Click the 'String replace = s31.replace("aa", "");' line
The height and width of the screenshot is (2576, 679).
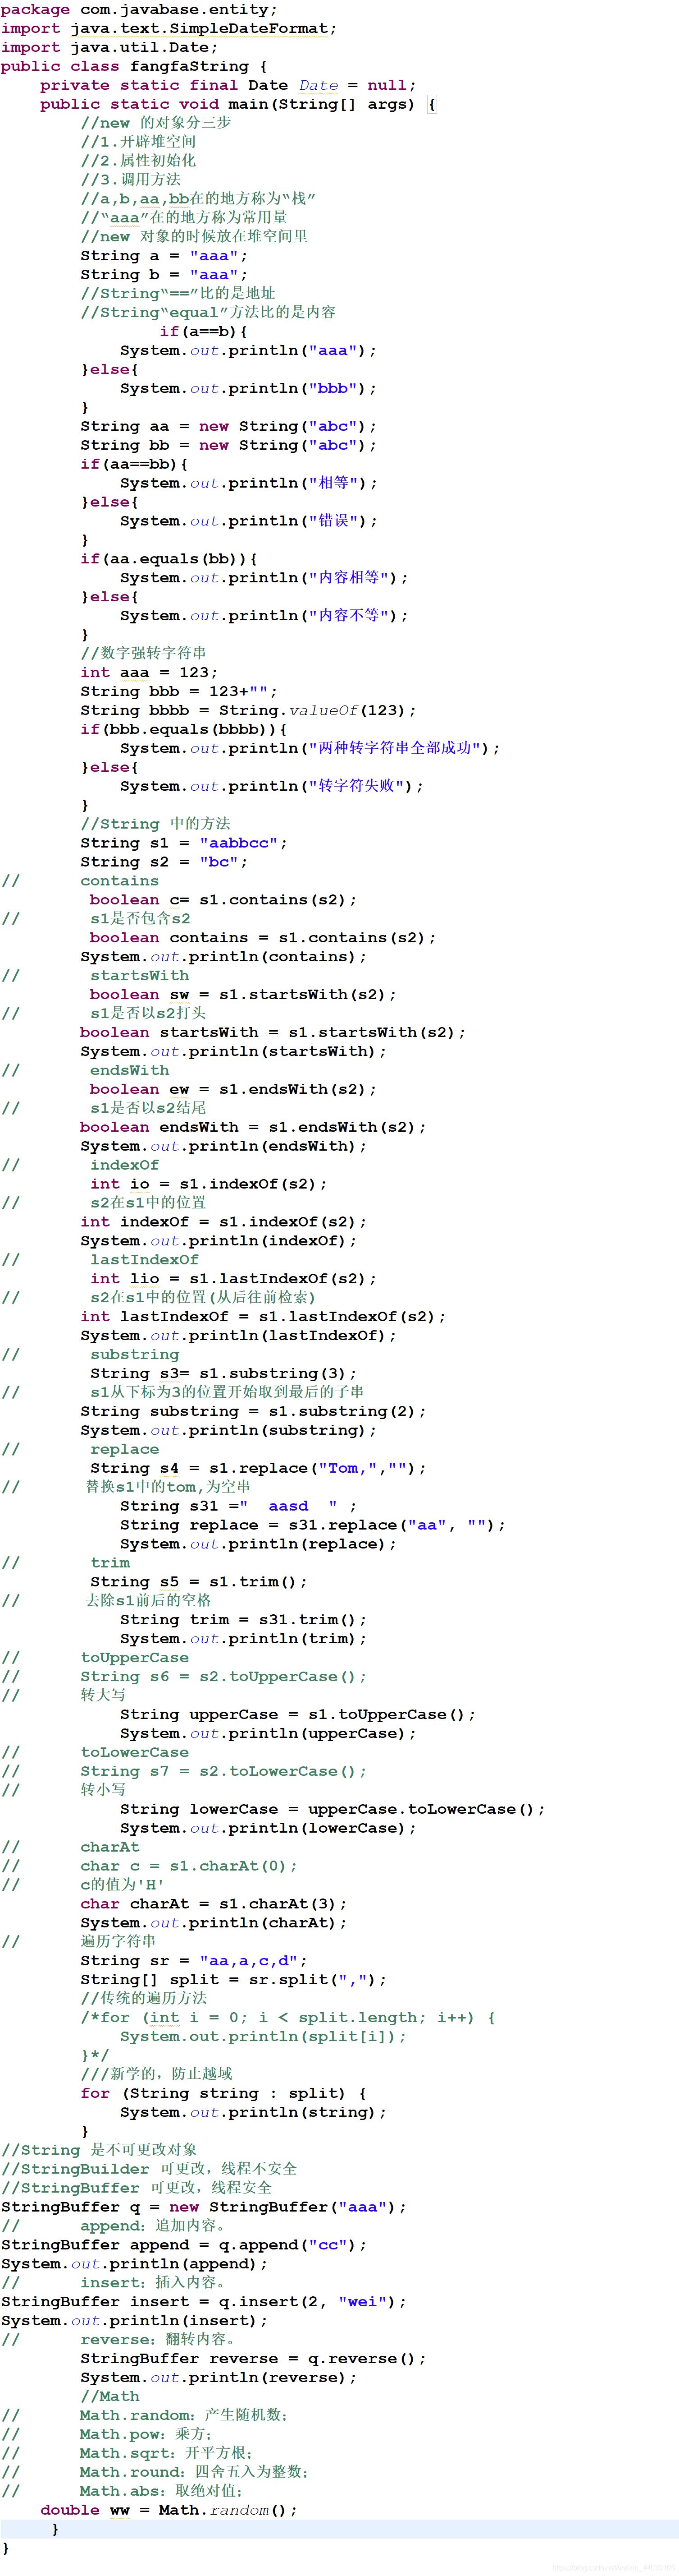314,1526
